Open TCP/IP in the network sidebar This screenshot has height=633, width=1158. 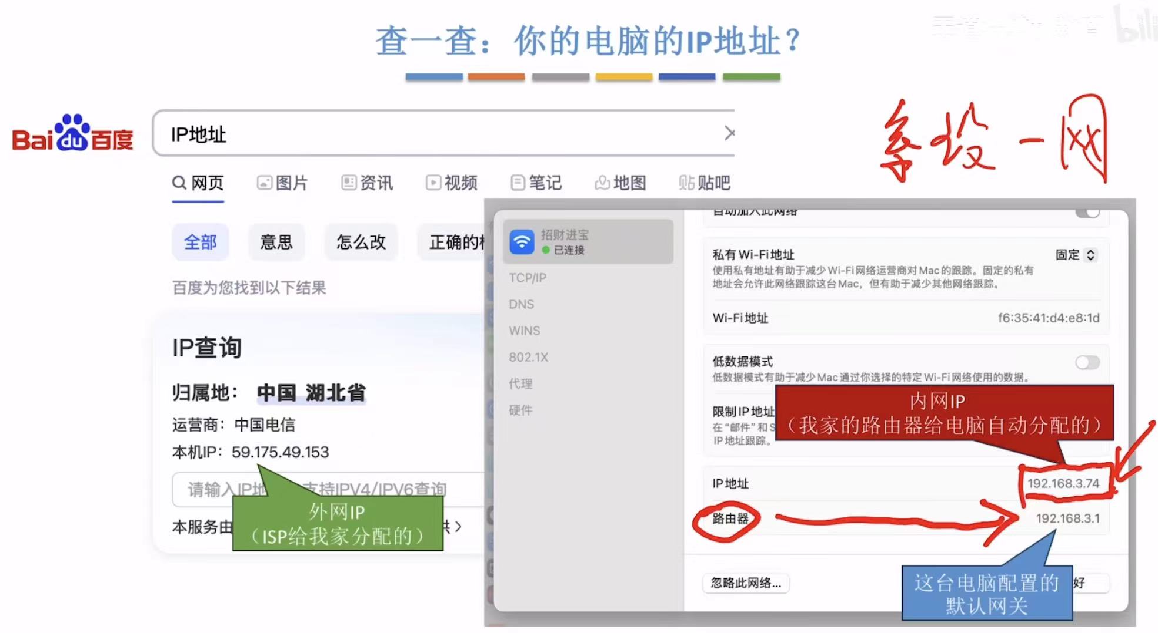(528, 278)
